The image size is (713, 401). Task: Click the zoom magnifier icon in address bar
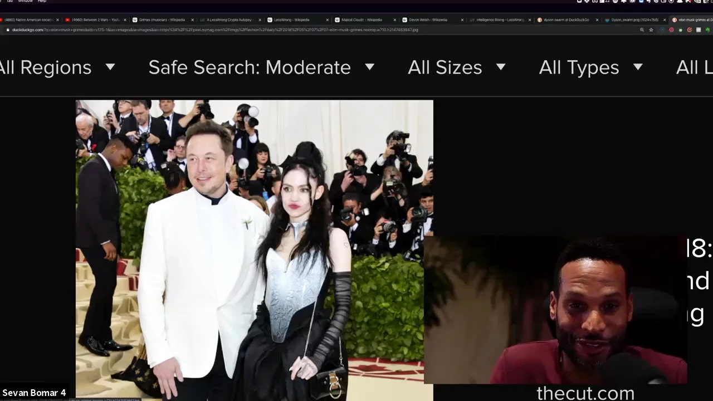click(x=642, y=30)
